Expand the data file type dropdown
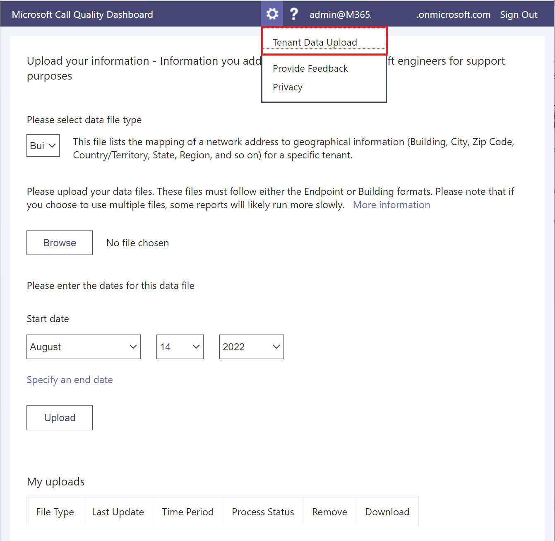 coord(43,146)
